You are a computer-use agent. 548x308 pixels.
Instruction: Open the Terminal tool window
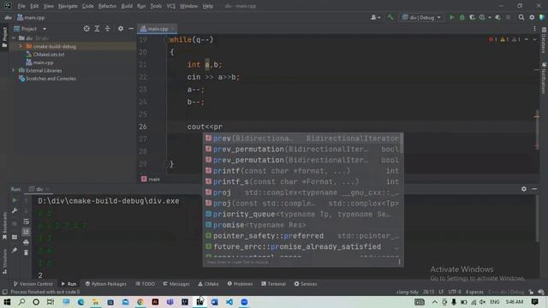(273, 284)
